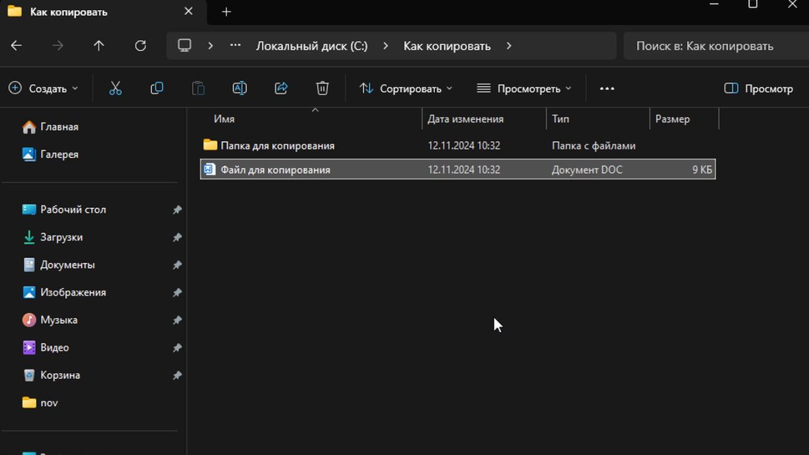Click the Rename icon in toolbar
Viewport: 809px width, 455px height.
pyautogui.click(x=240, y=88)
